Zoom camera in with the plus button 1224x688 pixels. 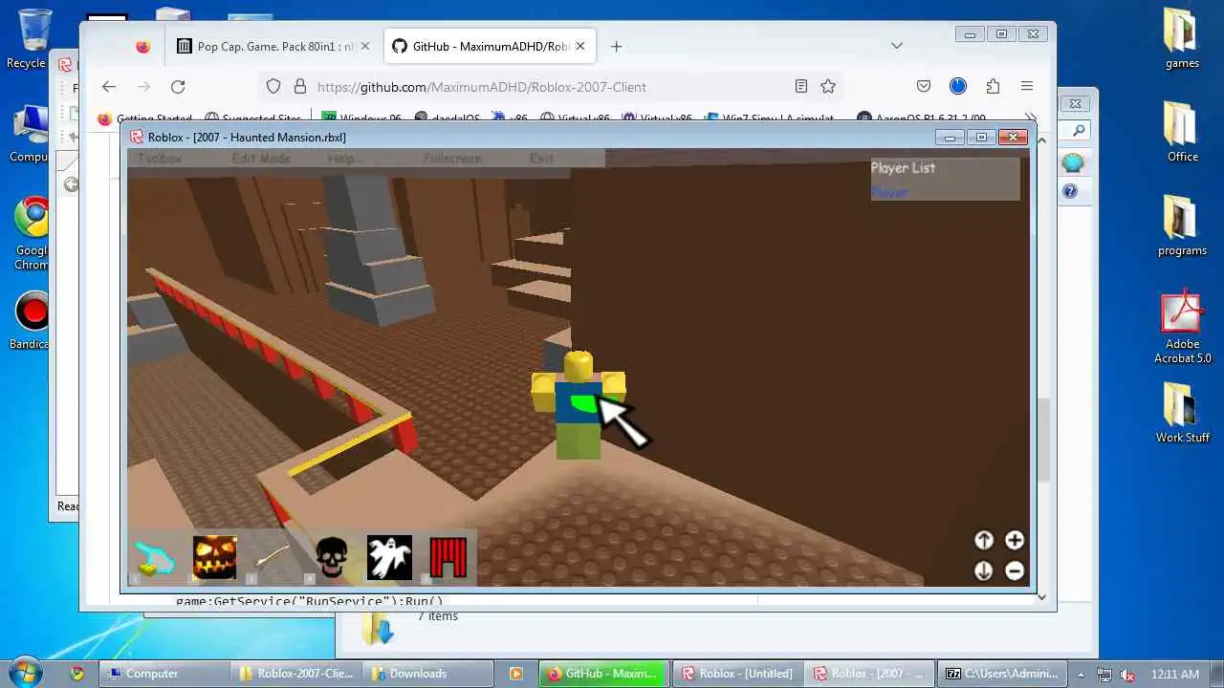pos(1015,540)
